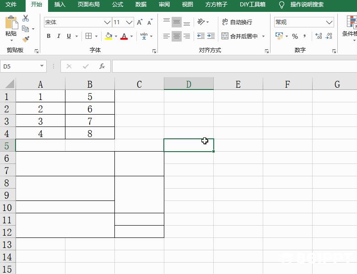The width and height of the screenshot is (357, 274).
Task: Increase font size with the larger A icon
Action: coord(140,22)
